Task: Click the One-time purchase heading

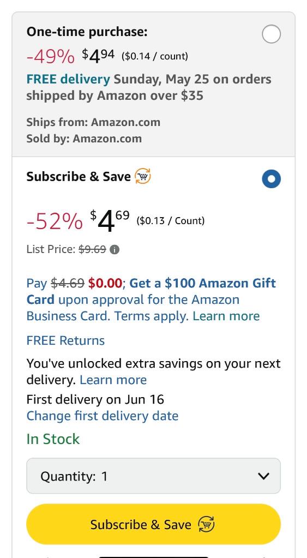Action: click(87, 32)
